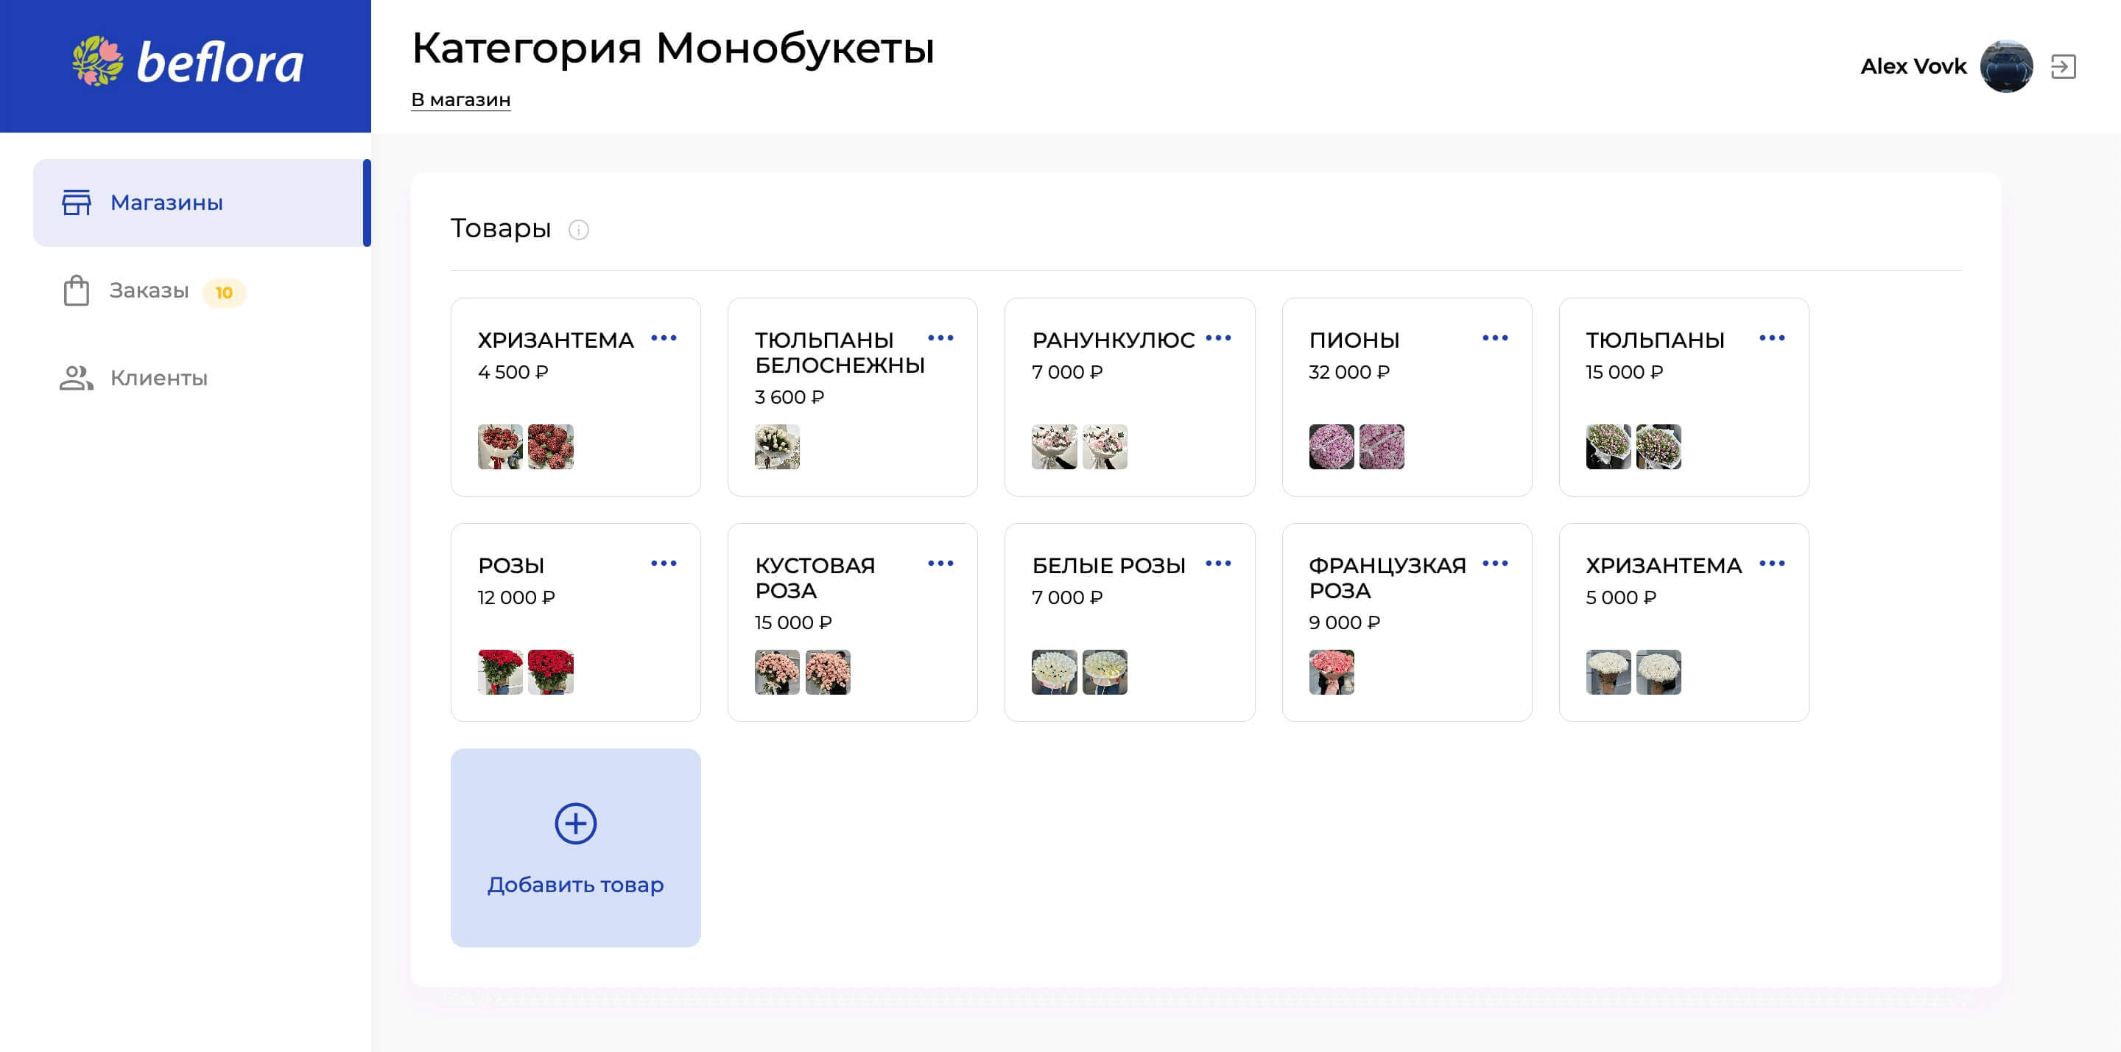This screenshot has width=2121, height=1052.
Task: Open options menu for Кустовая Роза card
Action: point(940,564)
